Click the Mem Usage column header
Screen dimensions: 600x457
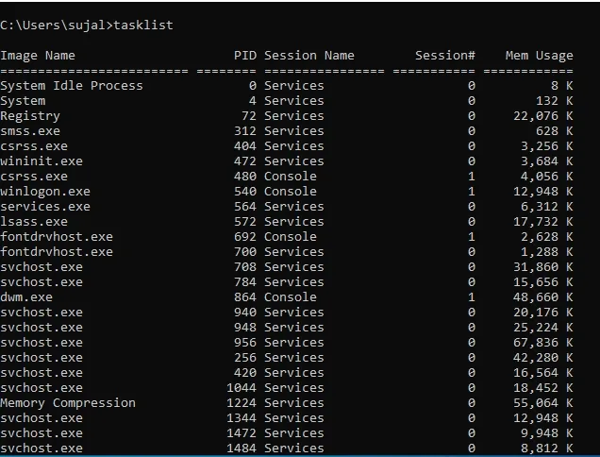click(541, 55)
